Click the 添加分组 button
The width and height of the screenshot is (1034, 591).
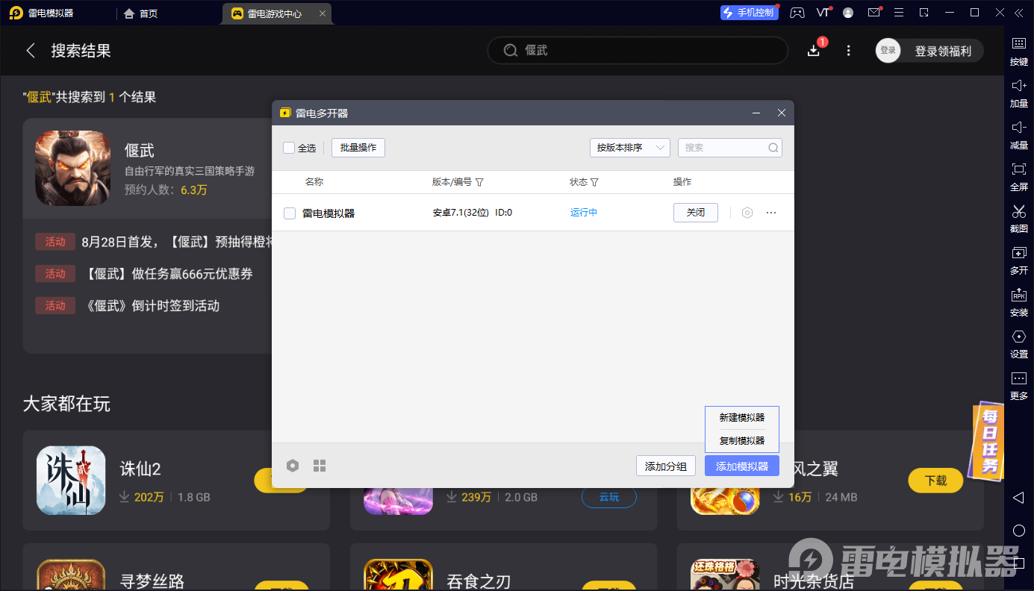pos(666,466)
